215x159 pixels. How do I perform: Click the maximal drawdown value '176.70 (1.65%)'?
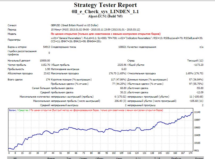click(x=117, y=73)
